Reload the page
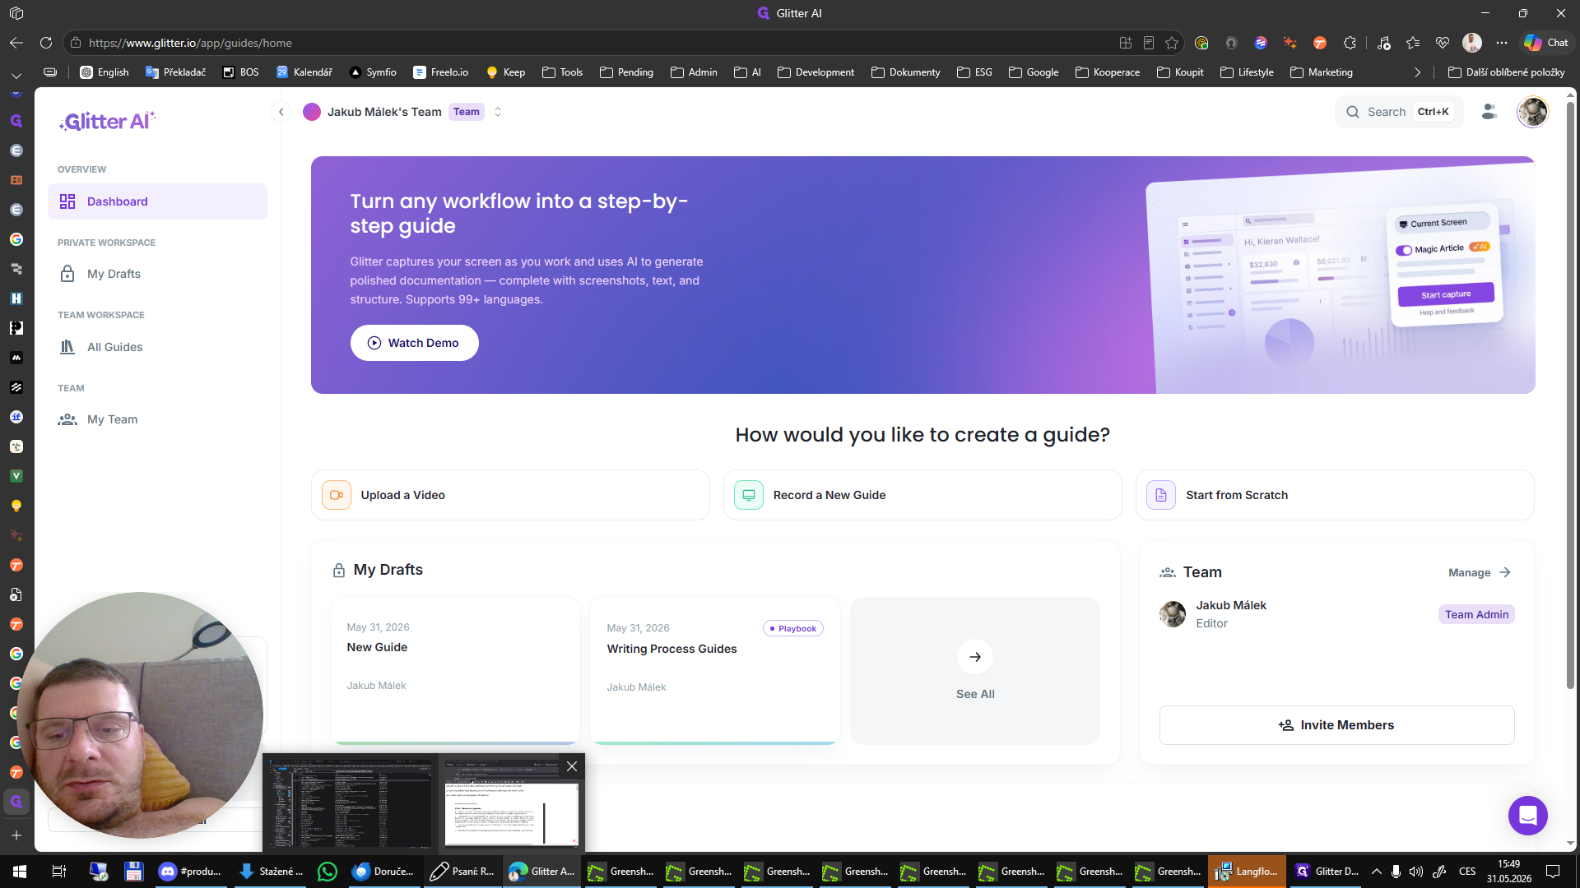Screen dimensions: 1580x888 click(46, 43)
